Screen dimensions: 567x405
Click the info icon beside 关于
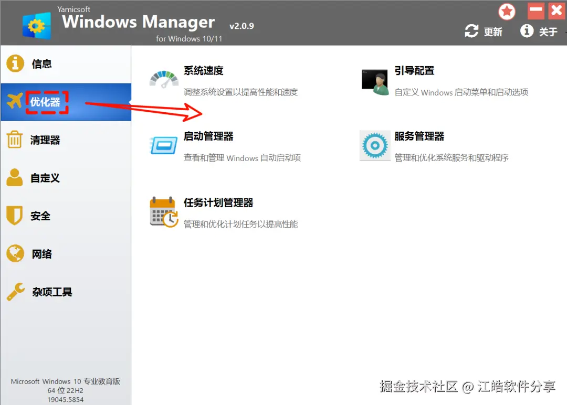[x=527, y=31]
